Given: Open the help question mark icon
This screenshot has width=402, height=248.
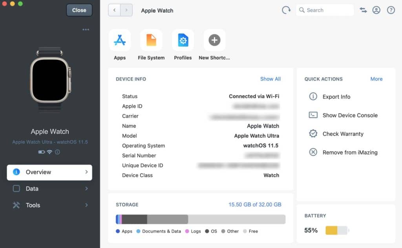Looking at the screenshot, I should [391, 10].
